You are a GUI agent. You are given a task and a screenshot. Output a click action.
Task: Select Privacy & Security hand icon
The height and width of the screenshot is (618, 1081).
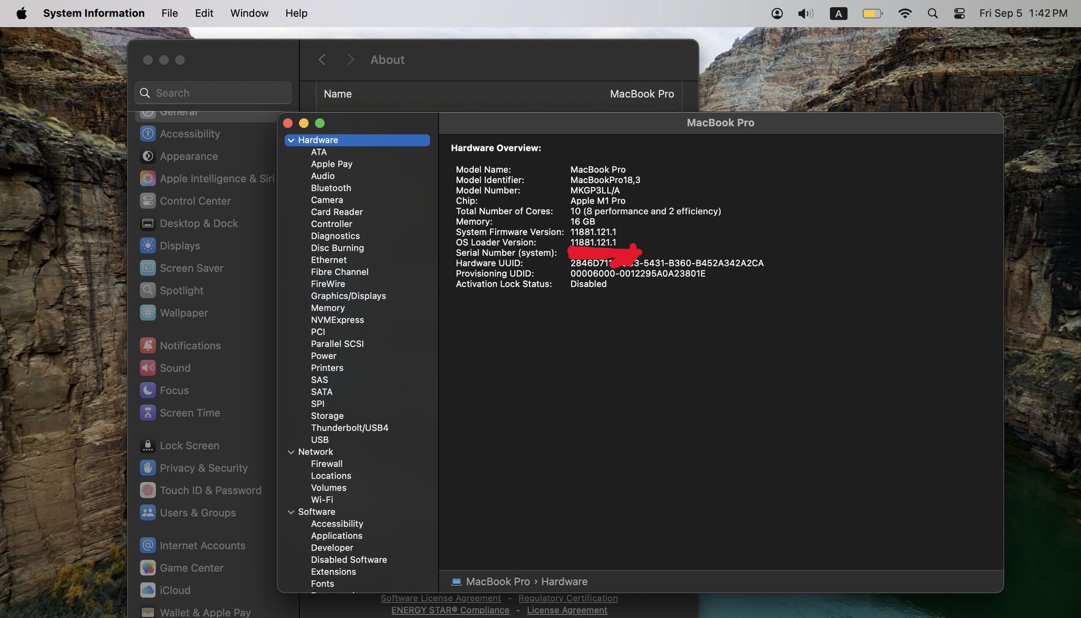tap(148, 468)
